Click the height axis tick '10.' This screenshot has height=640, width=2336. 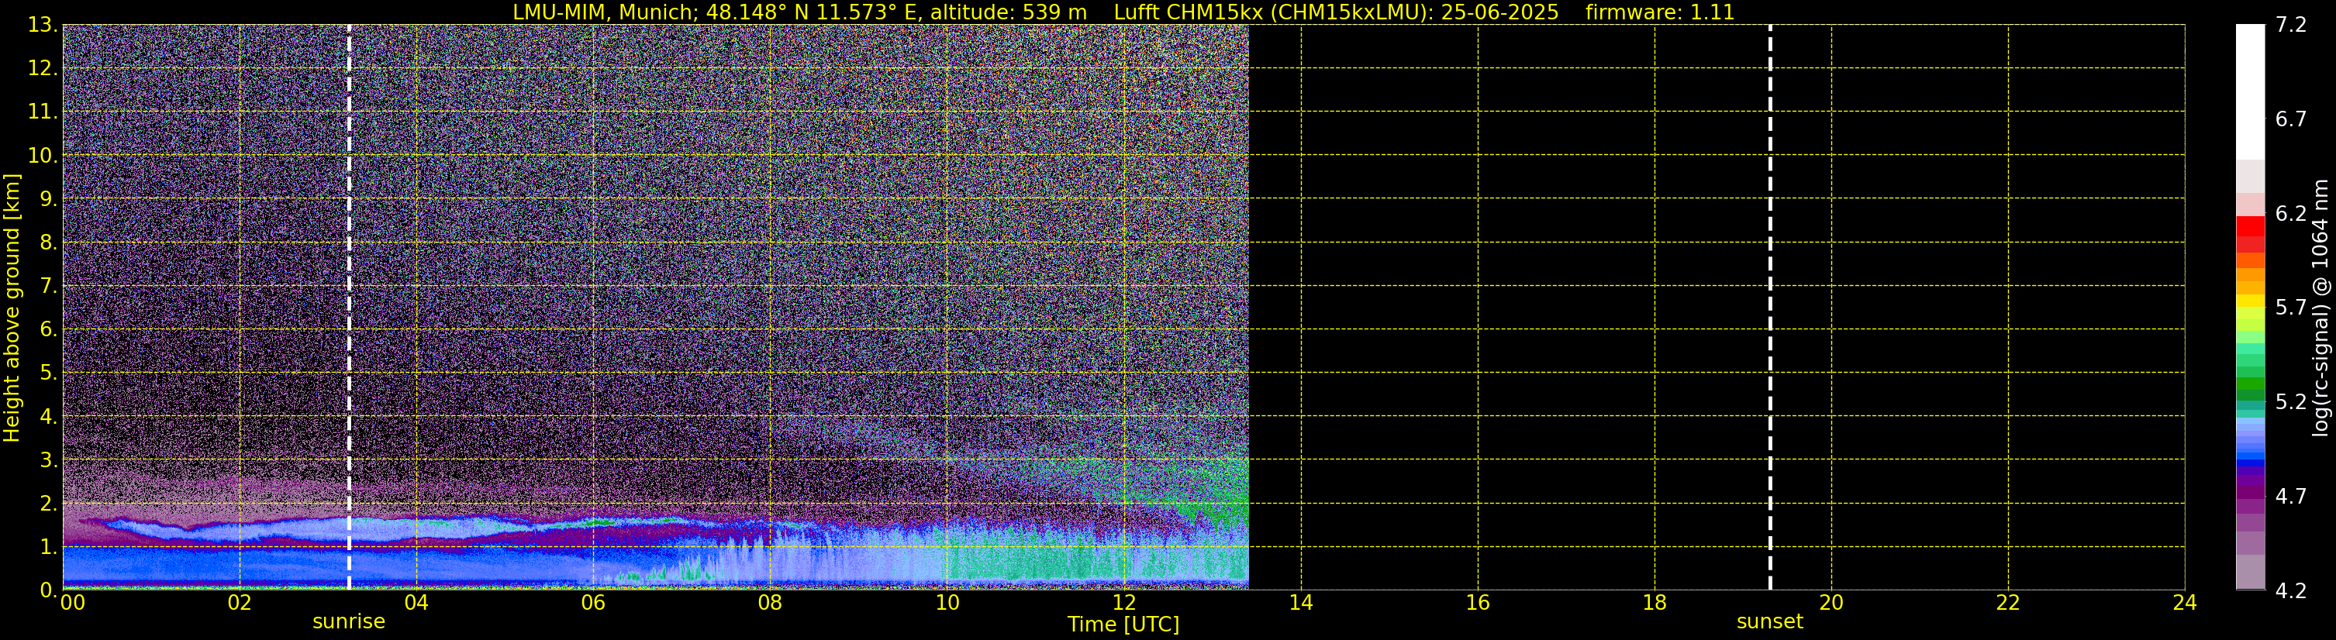[x=43, y=155]
